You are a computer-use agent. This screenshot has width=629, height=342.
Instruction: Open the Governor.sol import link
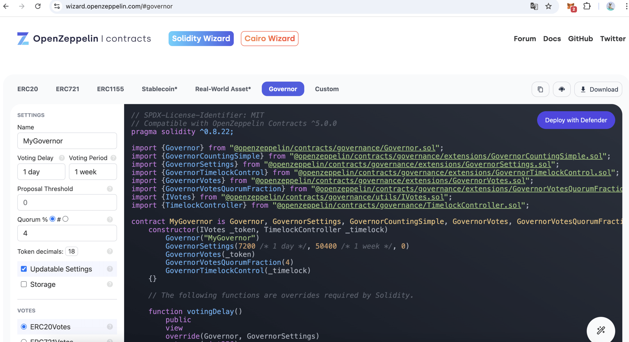pyautogui.click(x=335, y=148)
